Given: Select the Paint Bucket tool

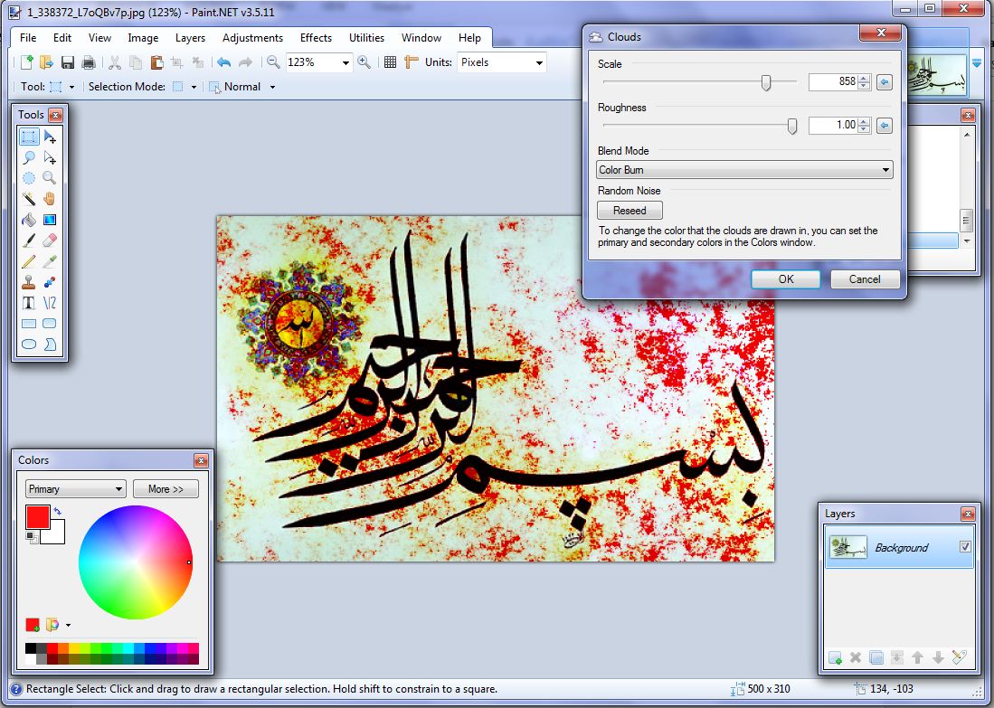Looking at the screenshot, I should [29, 220].
